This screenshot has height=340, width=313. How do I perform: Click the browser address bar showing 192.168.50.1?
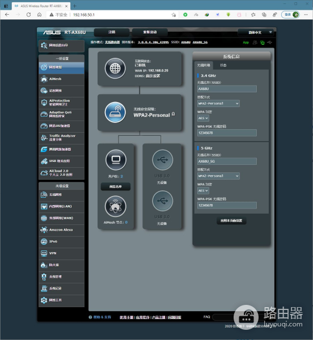click(113, 15)
